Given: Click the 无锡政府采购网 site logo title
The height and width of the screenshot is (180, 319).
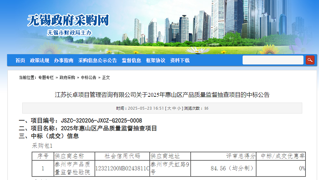Looking at the screenshot, I should 68,20.
